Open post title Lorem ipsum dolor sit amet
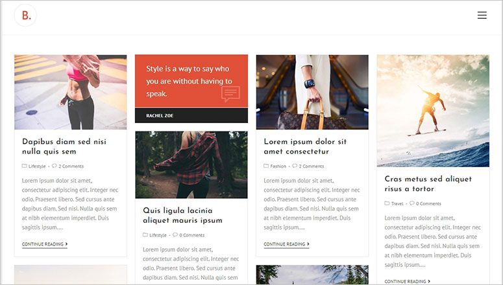 305,146
